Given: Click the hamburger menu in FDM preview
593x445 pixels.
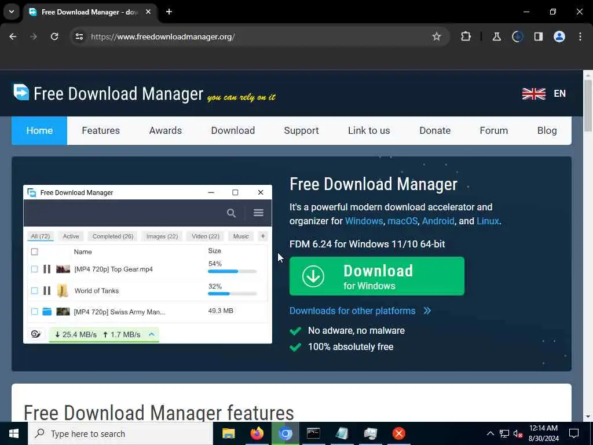Looking at the screenshot, I should point(258,213).
